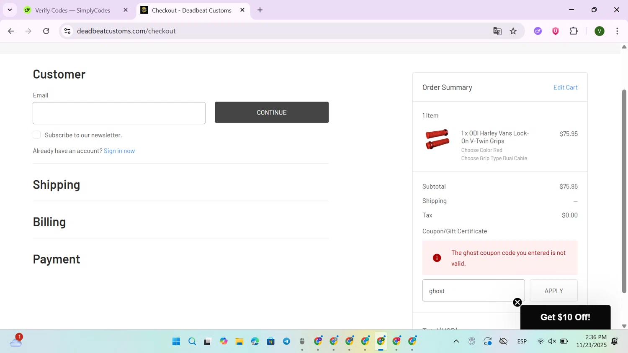Open Telegram from the taskbar
Viewport: 628px width, 353px height.
tap(286, 341)
